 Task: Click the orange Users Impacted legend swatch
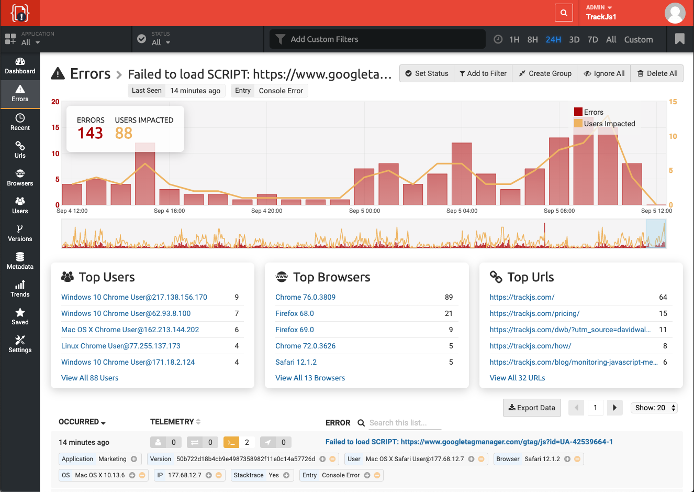[x=578, y=123]
